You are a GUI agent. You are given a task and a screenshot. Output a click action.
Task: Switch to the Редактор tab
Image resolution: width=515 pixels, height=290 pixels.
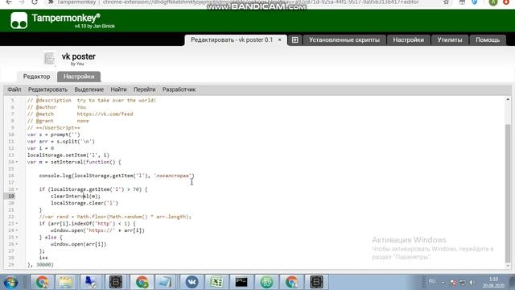pos(36,77)
